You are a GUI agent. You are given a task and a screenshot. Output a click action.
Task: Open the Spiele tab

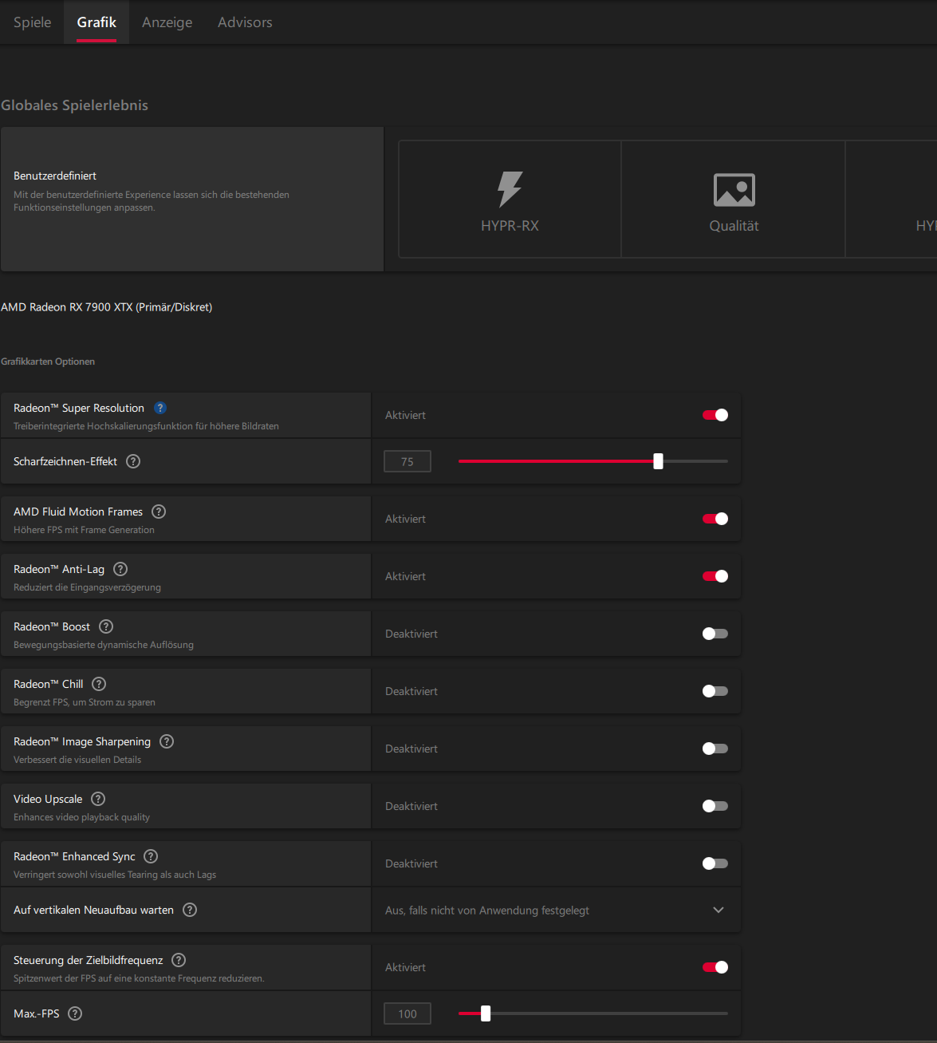click(x=33, y=22)
